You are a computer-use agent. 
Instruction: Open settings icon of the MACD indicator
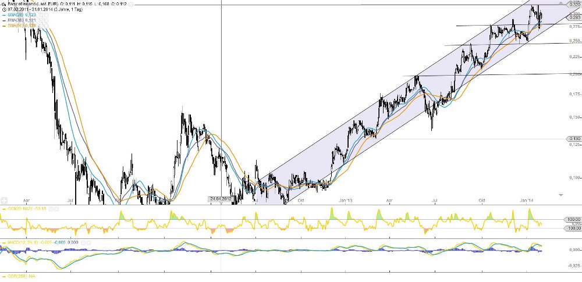click(x=83, y=242)
